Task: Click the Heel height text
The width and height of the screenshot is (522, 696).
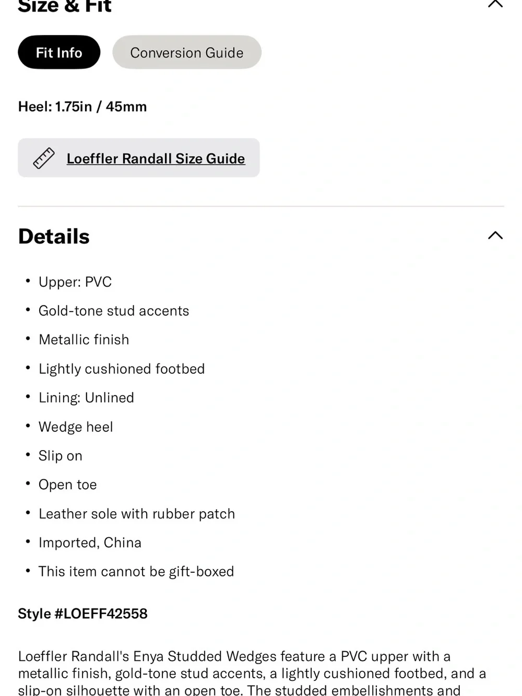Action: point(82,107)
